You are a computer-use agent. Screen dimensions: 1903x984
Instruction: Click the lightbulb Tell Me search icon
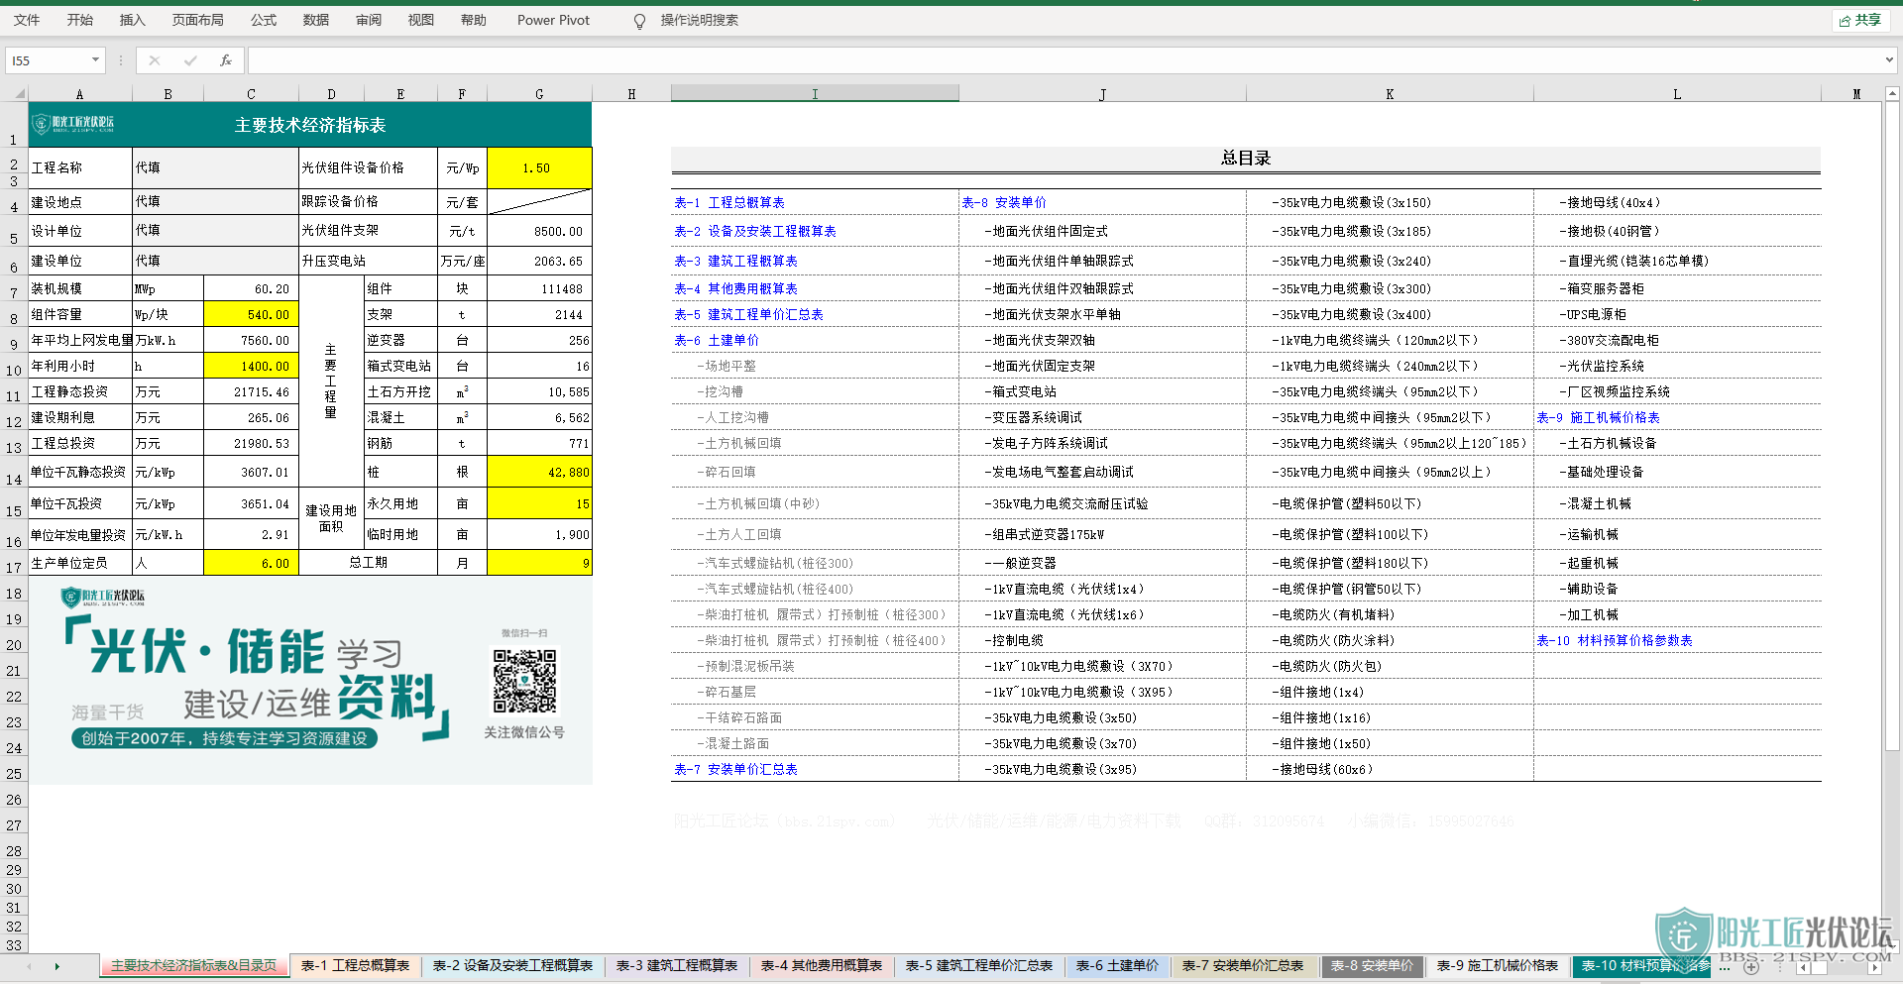640,21
